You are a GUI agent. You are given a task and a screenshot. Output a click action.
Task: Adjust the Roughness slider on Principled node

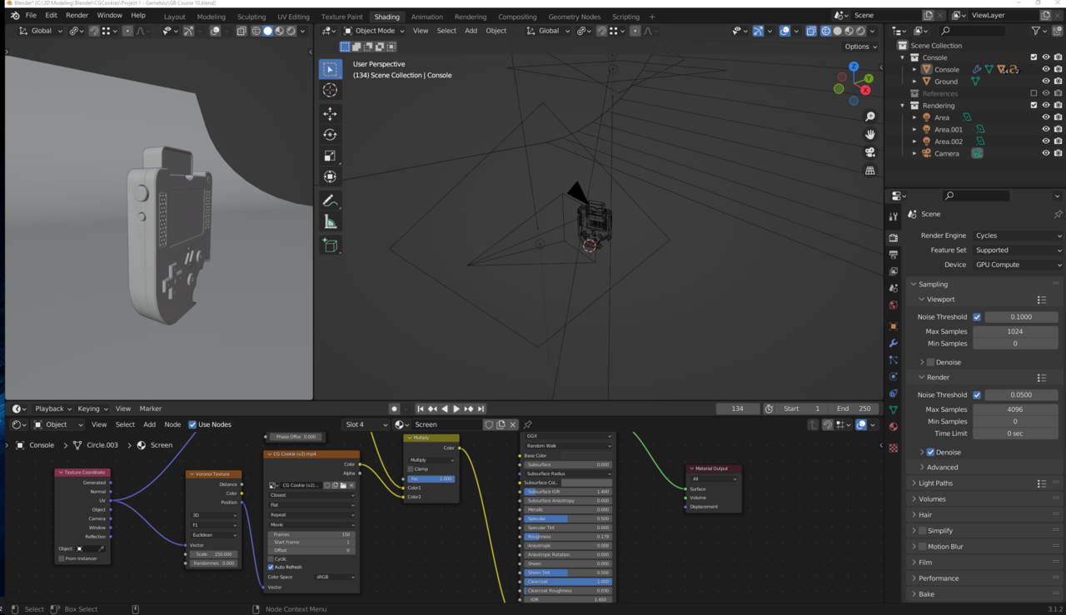coord(567,537)
